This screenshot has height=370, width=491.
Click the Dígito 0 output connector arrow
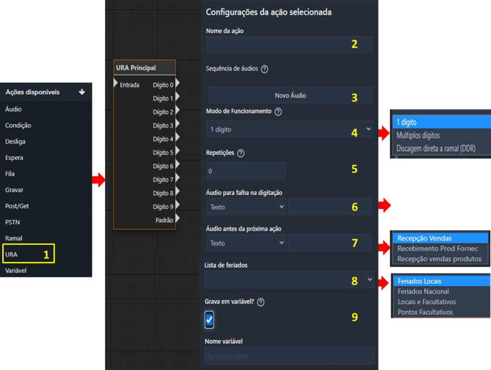tap(177, 83)
